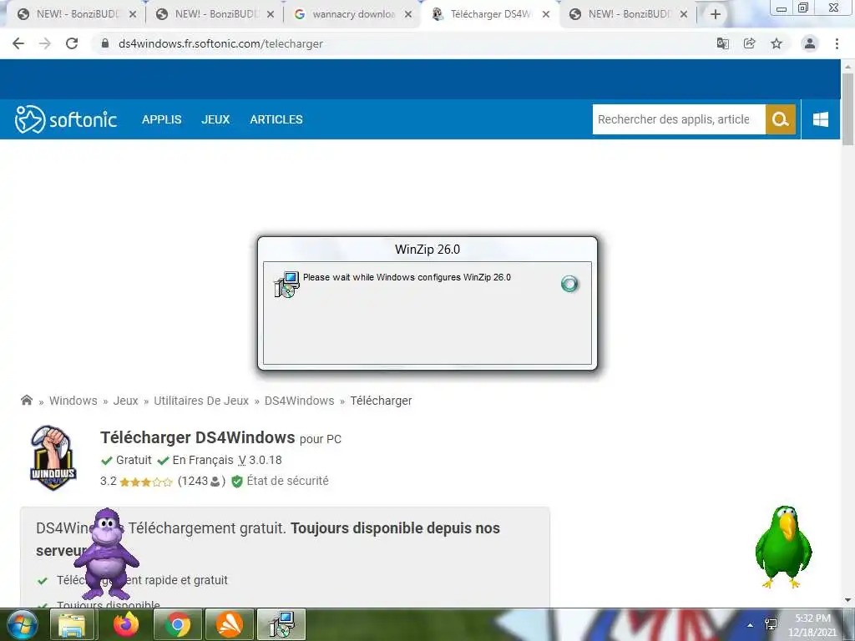Open the APPLIS menu
Image resolution: width=855 pixels, height=641 pixels.
coord(161,119)
